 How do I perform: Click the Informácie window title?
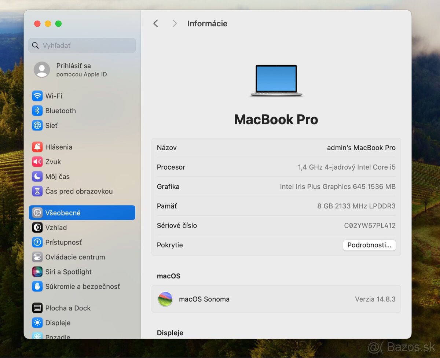(207, 23)
